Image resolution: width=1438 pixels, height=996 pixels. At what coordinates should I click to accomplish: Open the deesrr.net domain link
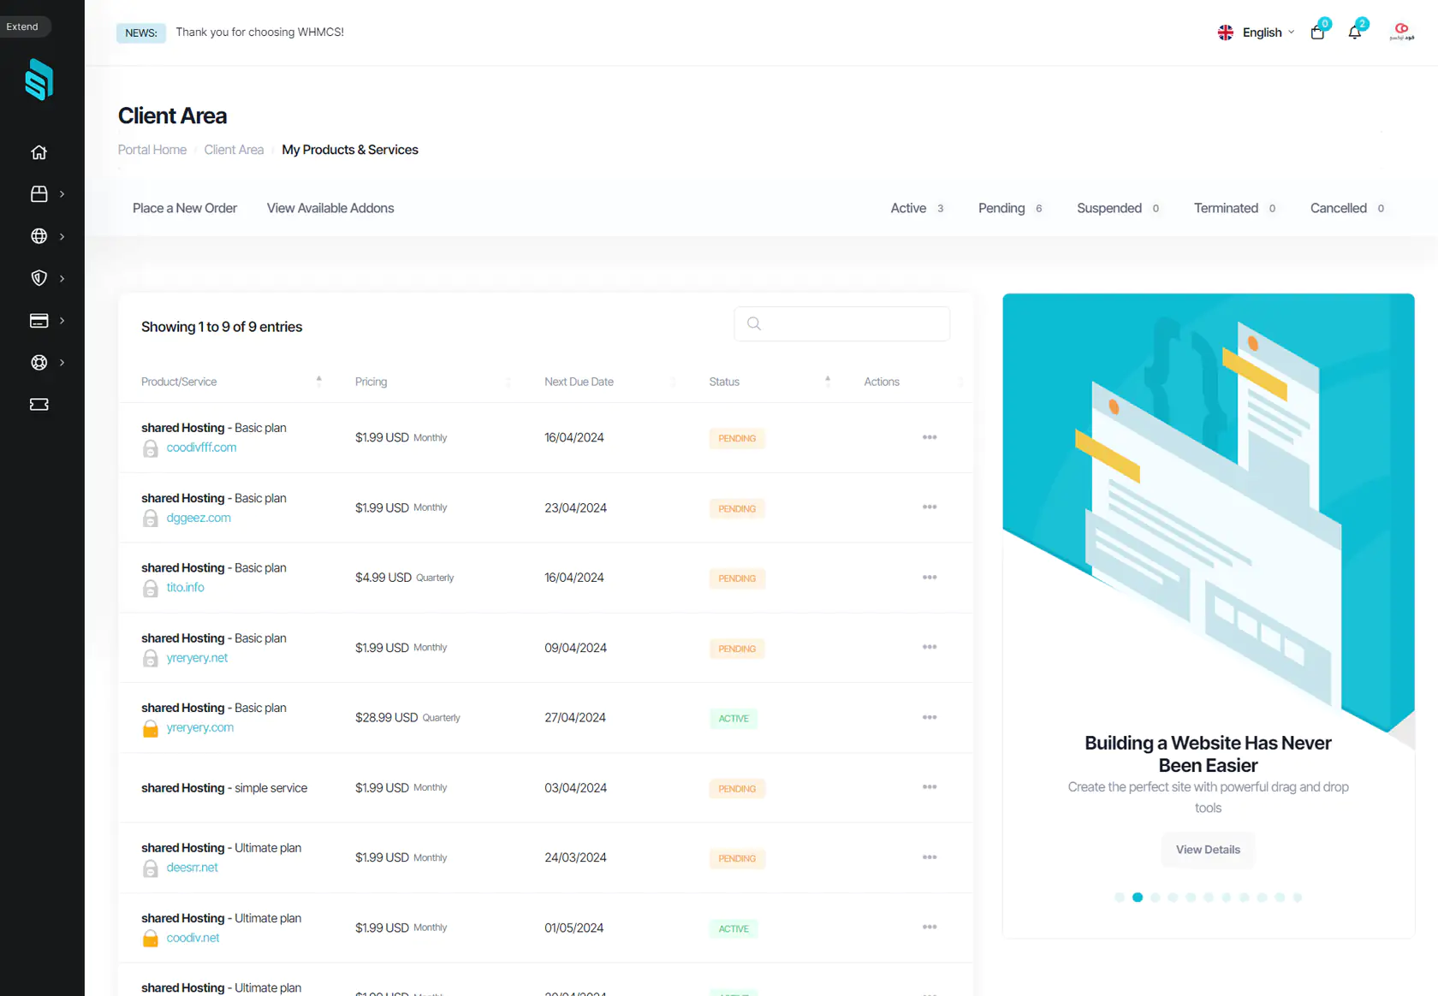(x=192, y=868)
